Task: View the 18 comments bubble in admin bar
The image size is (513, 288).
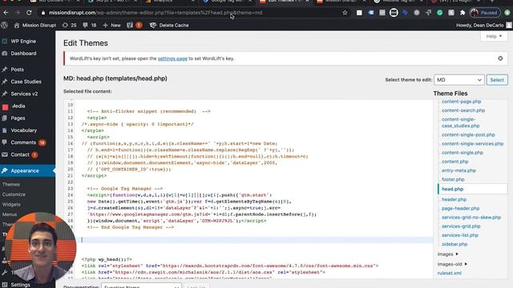Action: pos(90,25)
